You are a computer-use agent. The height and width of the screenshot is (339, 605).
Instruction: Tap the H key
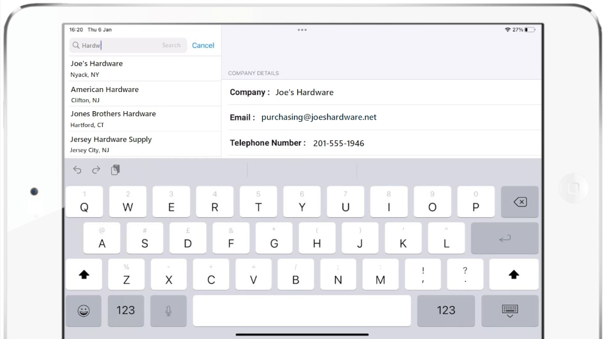coord(317,239)
